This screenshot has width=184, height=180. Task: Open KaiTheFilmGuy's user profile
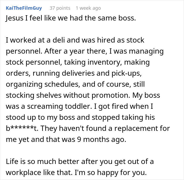click(24, 8)
